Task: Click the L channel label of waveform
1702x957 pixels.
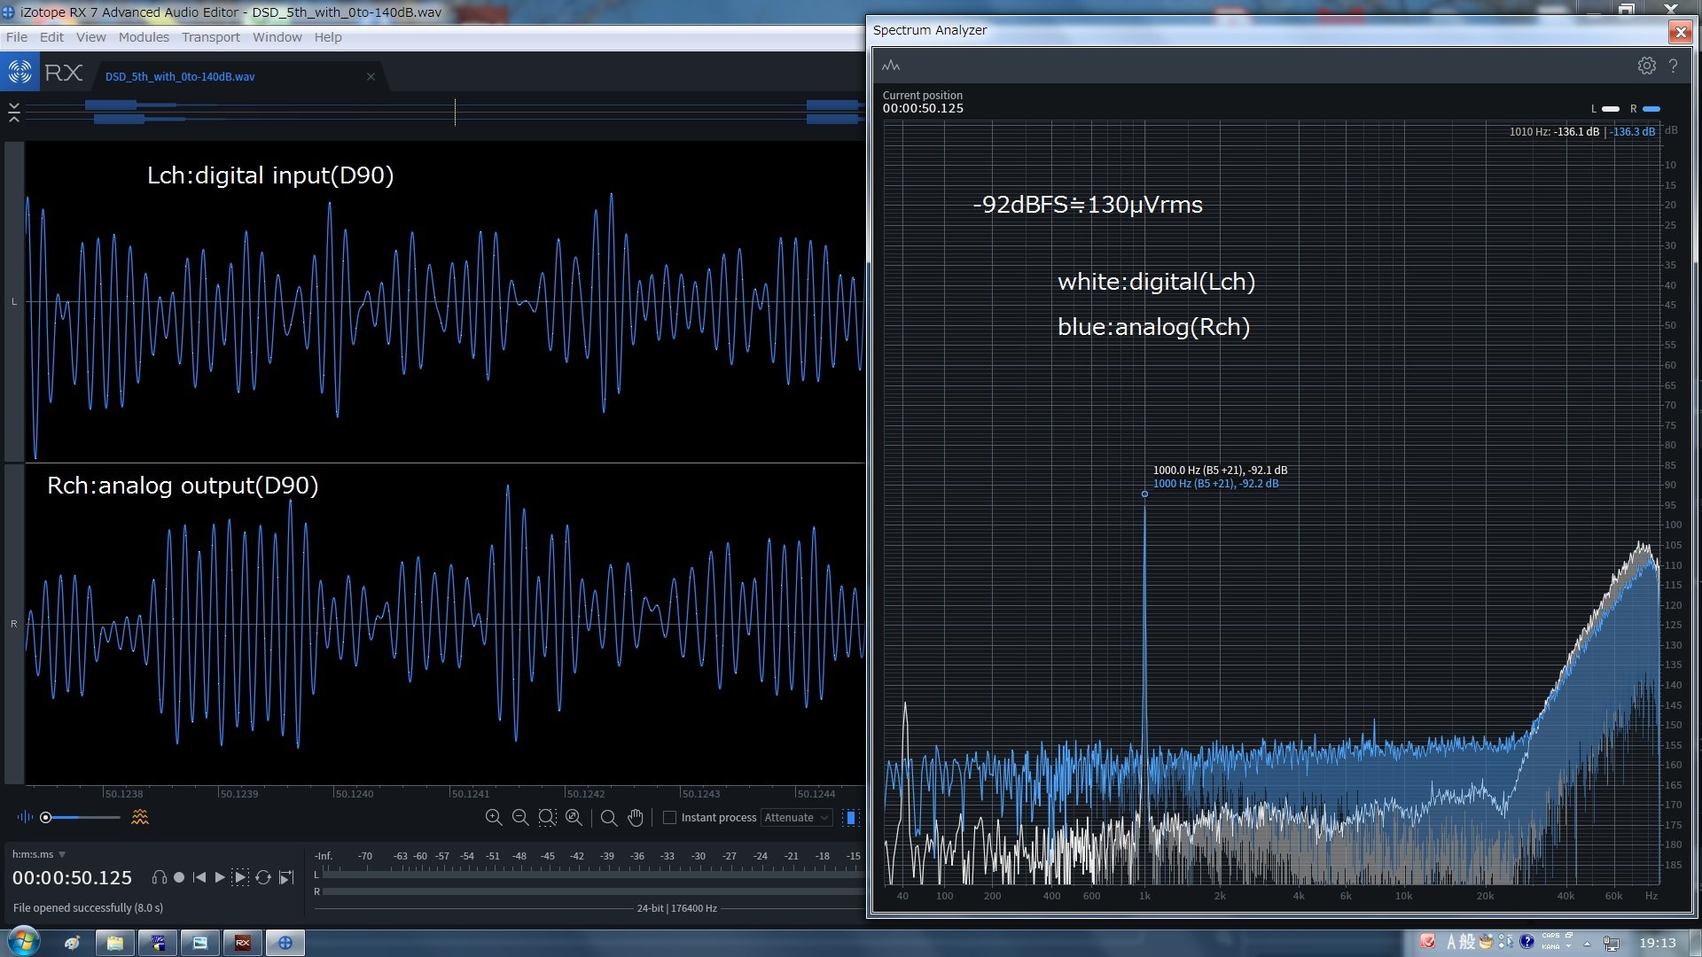Action: coord(14,301)
